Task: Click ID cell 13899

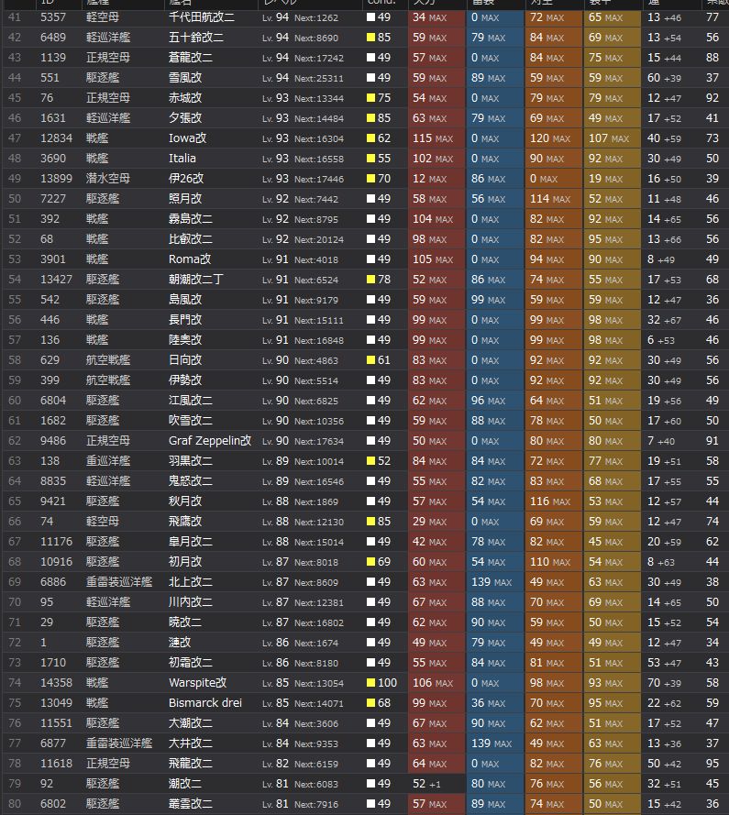Action: click(x=56, y=179)
